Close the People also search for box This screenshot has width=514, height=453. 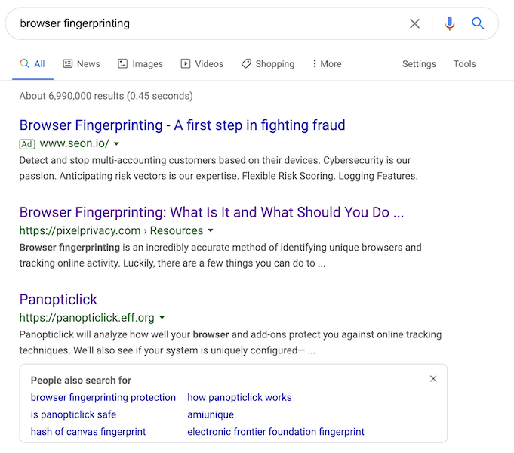click(433, 379)
